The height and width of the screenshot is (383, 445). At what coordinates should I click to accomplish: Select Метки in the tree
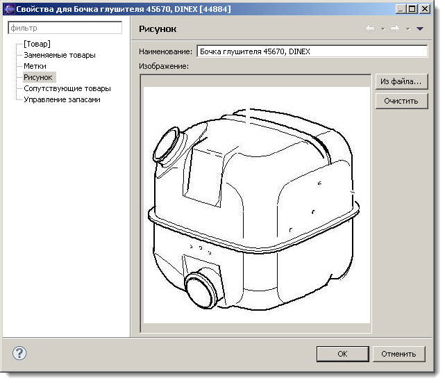(x=35, y=66)
